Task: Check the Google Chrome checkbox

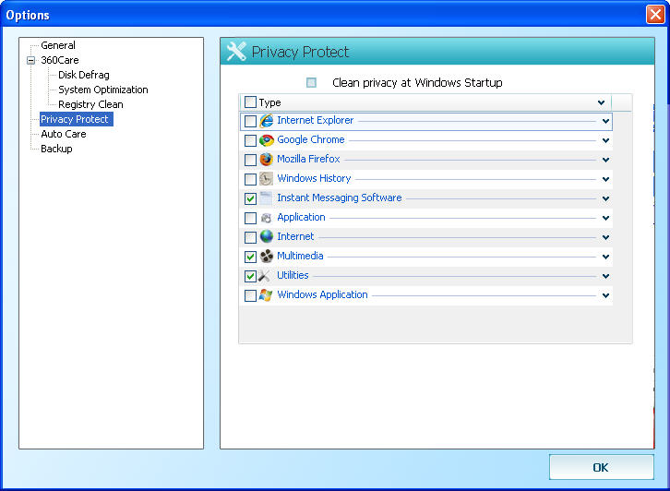Action: pos(250,140)
